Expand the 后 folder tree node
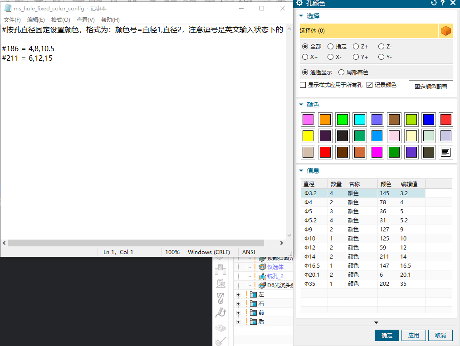Image resolution: width=460 pixels, height=346 pixels. click(x=238, y=322)
